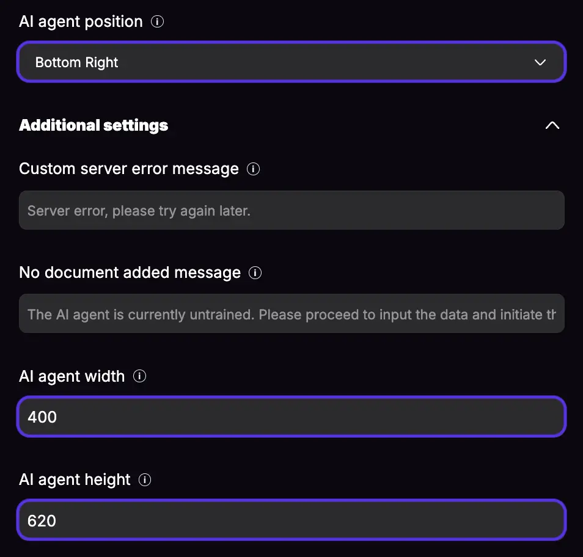The image size is (583, 557).
Task: Collapse Additional settings using the up chevron
Action: [552, 125]
